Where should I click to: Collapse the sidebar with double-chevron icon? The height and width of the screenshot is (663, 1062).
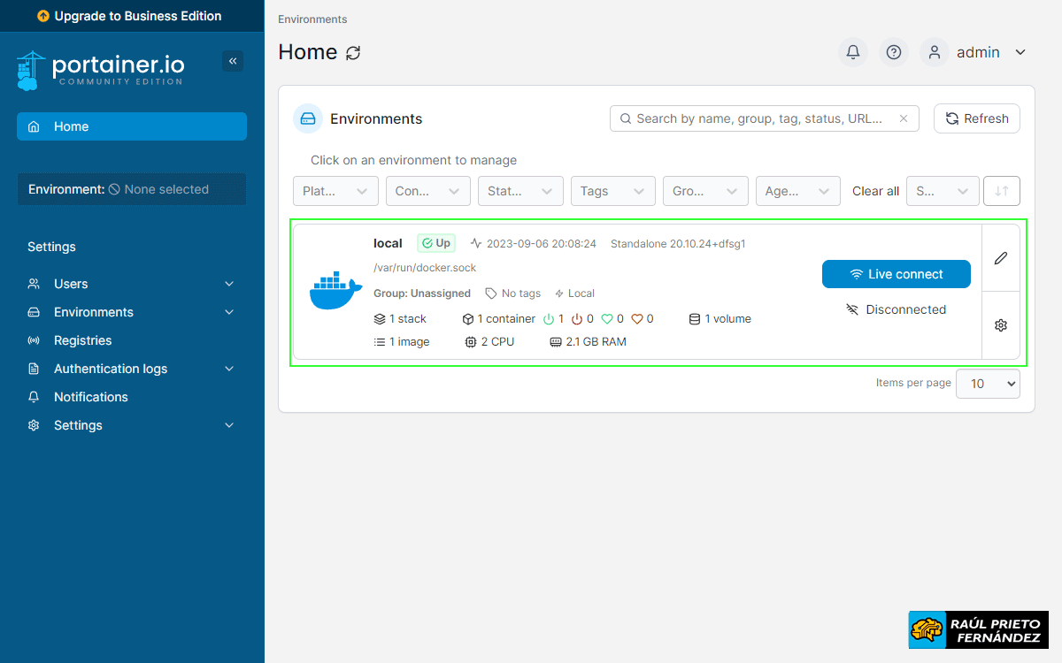233,61
